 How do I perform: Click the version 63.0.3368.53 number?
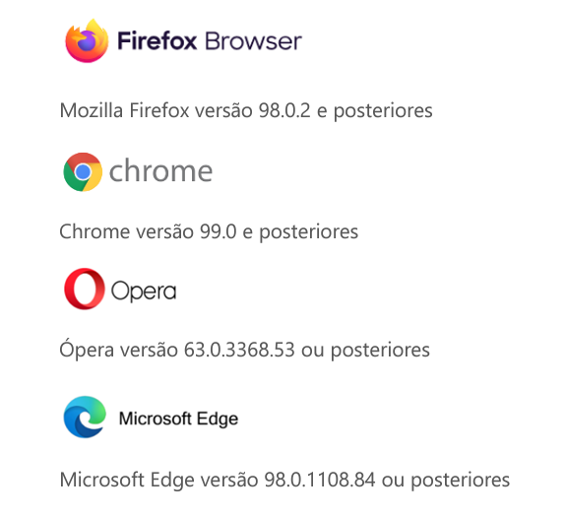click(x=239, y=350)
